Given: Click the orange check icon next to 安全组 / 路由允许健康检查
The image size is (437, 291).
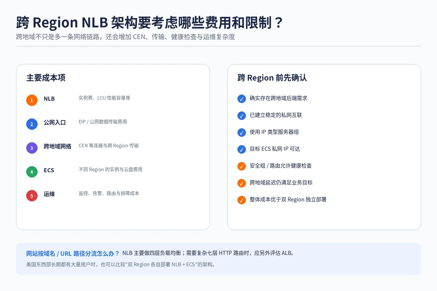Looking at the screenshot, I should (242, 166).
